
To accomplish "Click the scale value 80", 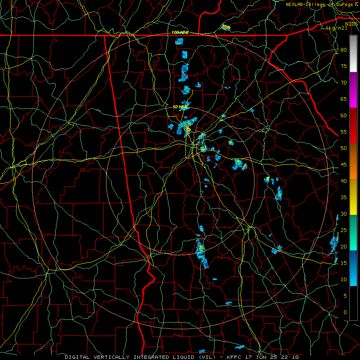I will click(x=344, y=50).
